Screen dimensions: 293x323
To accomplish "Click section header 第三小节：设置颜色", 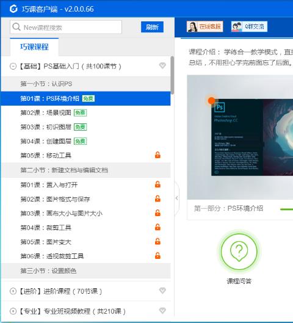I will click(85, 270).
